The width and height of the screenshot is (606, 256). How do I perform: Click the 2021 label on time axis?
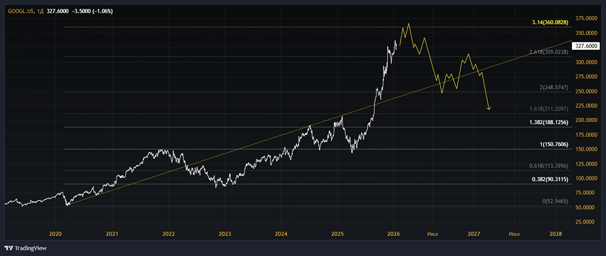(113, 234)
